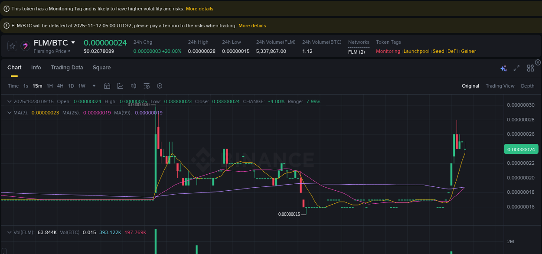Open the chart settings hexagon icon
The height and width of the screenshot is (254, 542).
160,86
